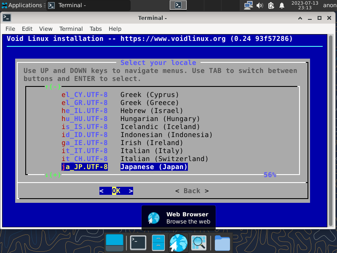This screenshot has height=253, width=337.
Task: Open the notifications bell icon
Action: point(282,5)
